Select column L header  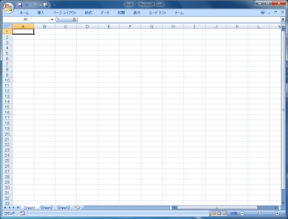[x=259, y=26]
